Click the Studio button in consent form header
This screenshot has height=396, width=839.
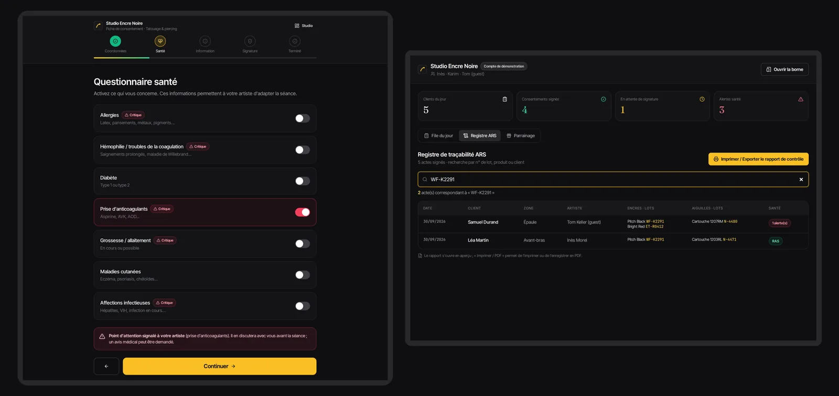pyautogui.click(x=304, y=26)
